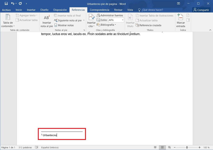
Task: Select the Correspondencia tab
Action: tap(99, 10)
